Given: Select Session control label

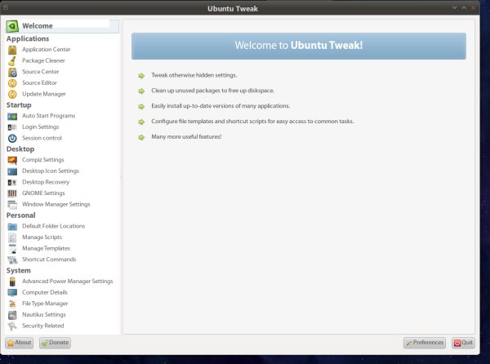Looking at the screenshot, I should [42, 138].
